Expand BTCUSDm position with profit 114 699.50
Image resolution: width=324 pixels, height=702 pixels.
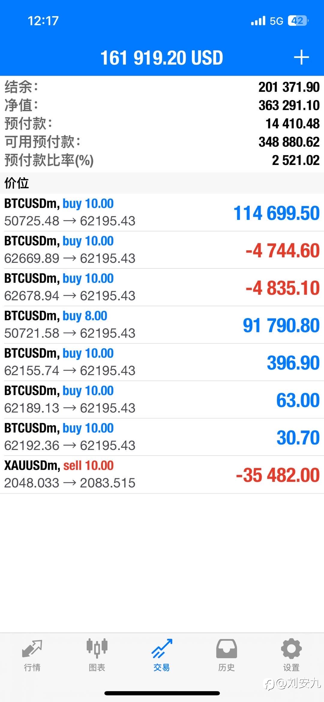click(x=162, y=212)
